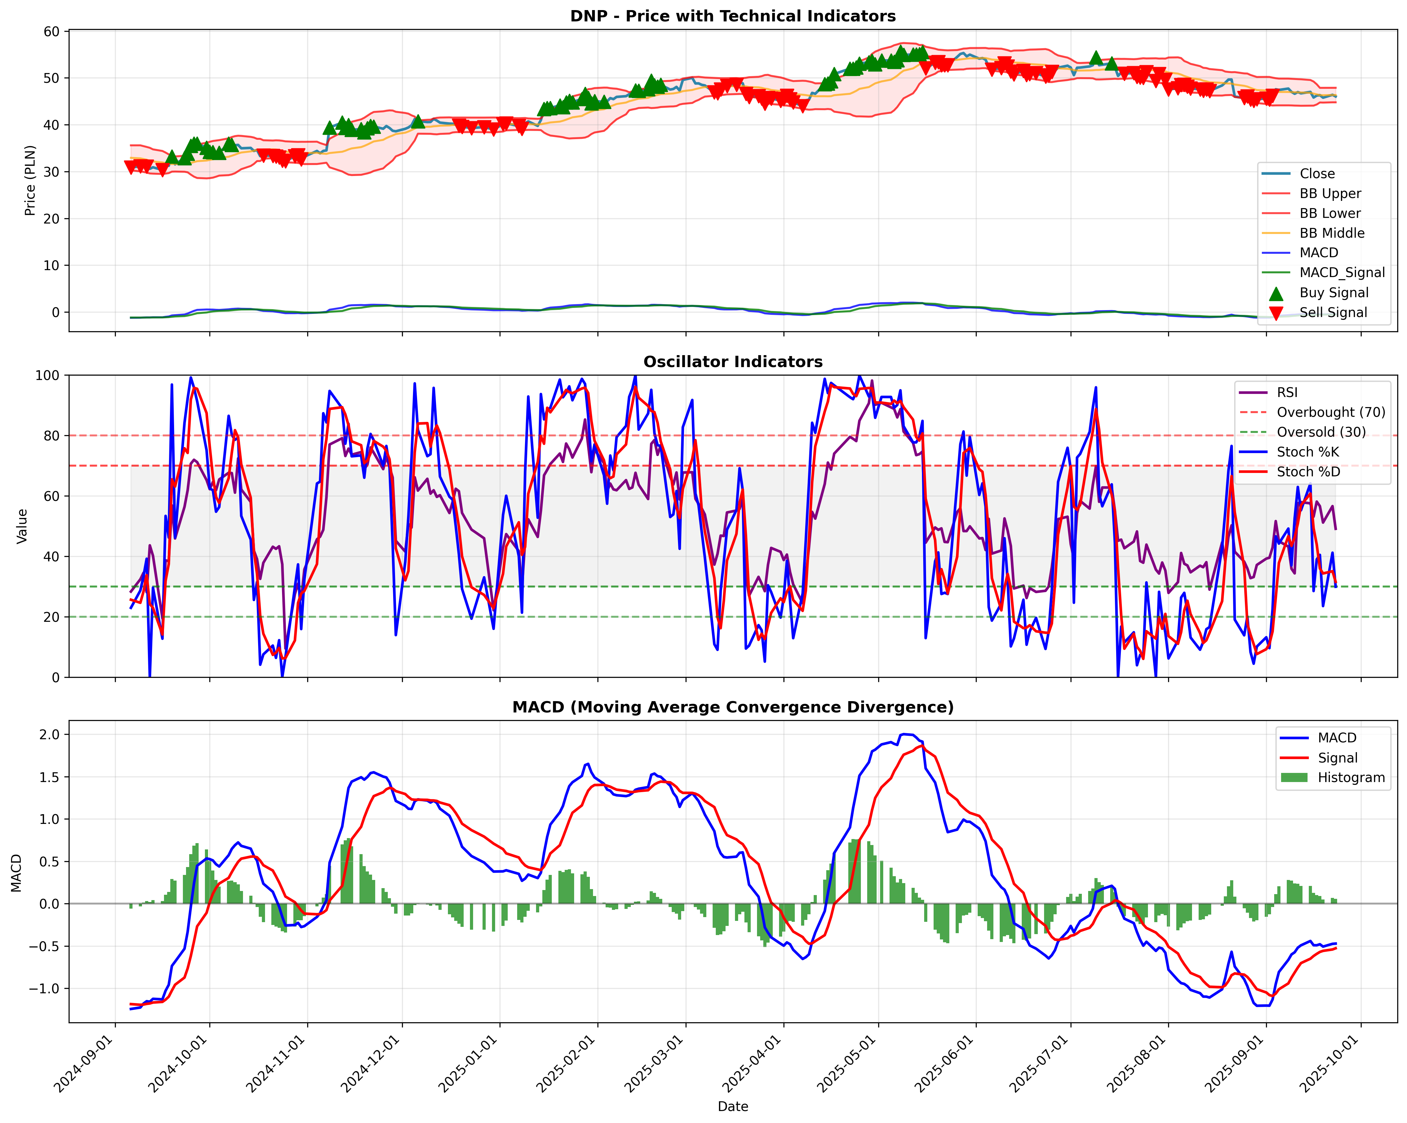Select the 'DNP - Price with Technical Indicators' title

(x=733, y=16)
